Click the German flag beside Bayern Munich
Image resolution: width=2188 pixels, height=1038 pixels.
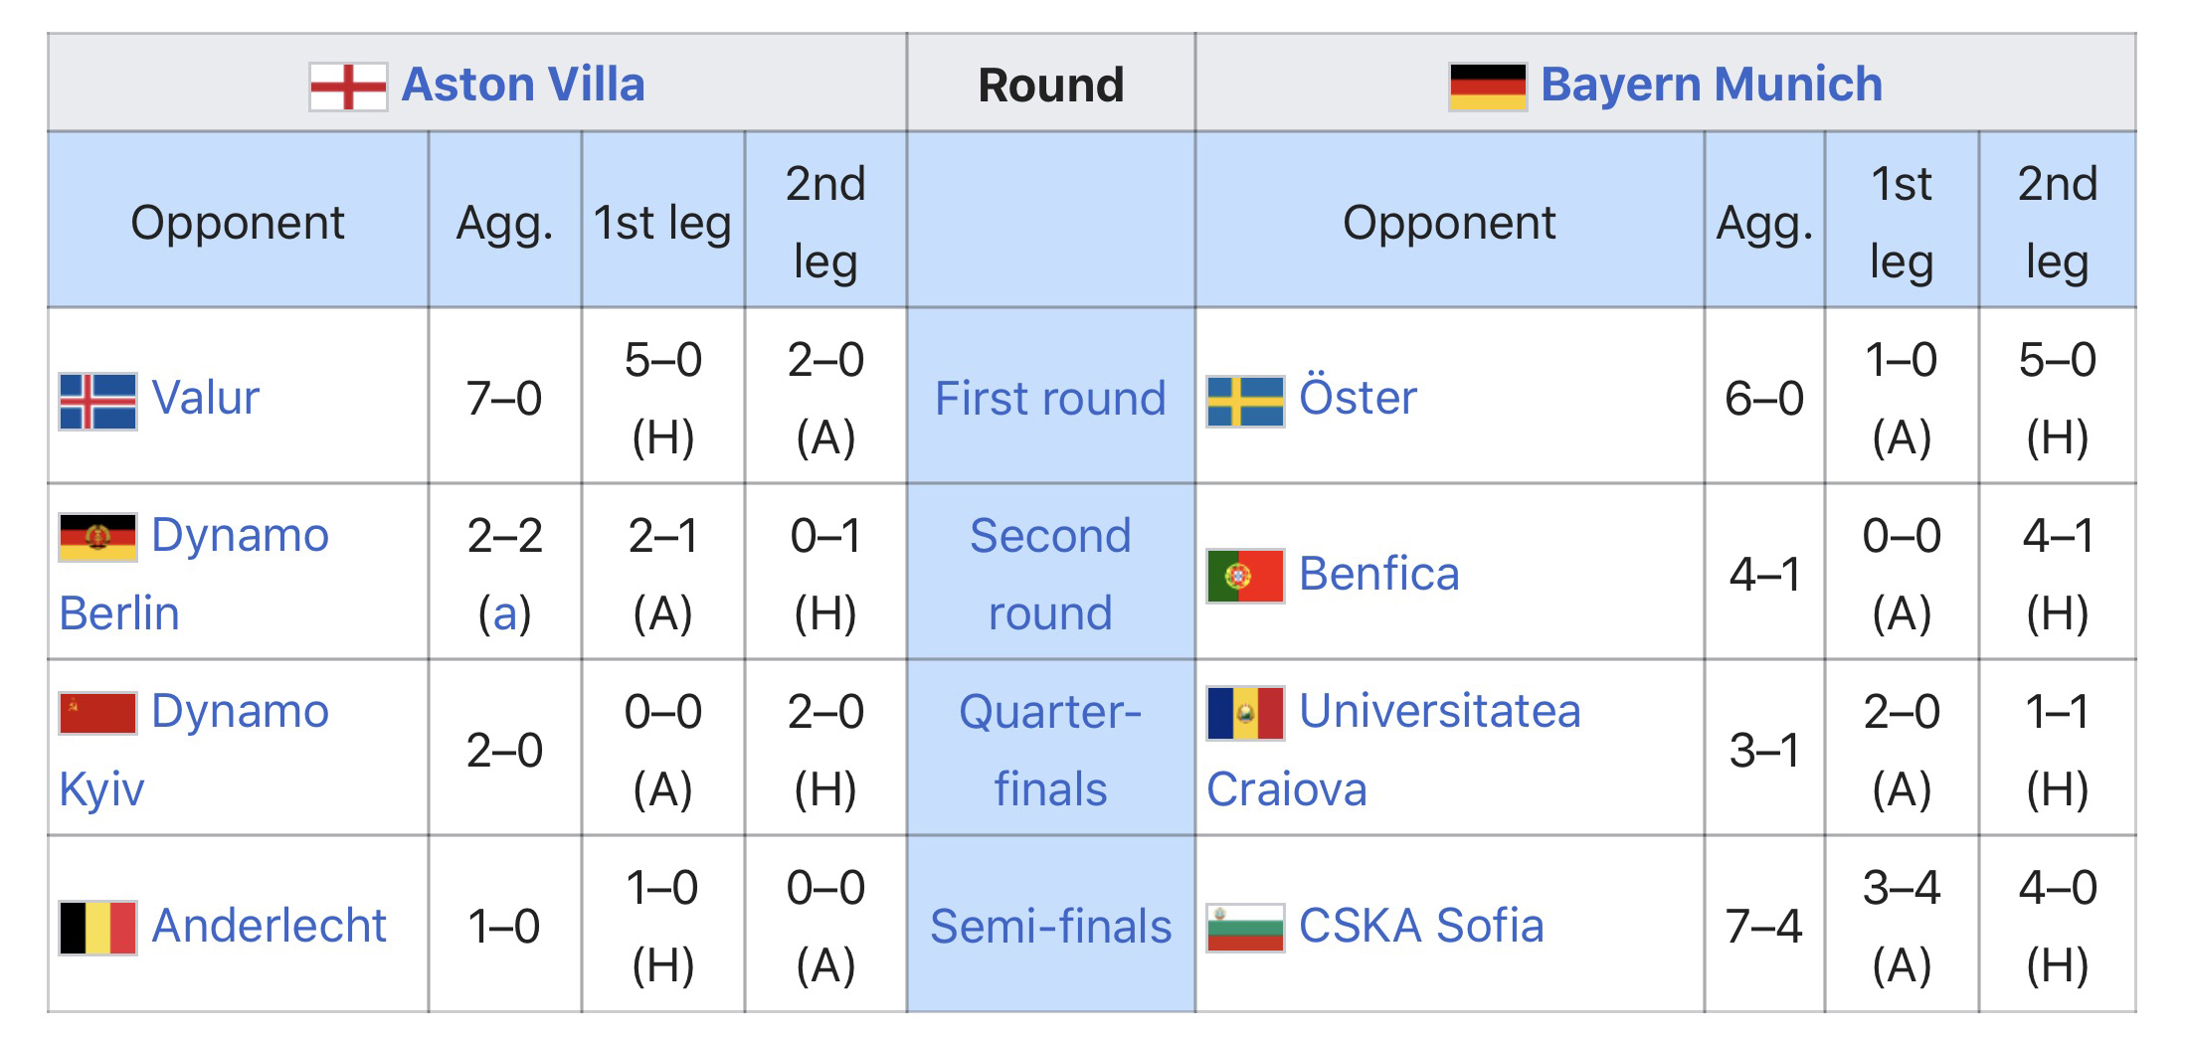(1487, 86)
